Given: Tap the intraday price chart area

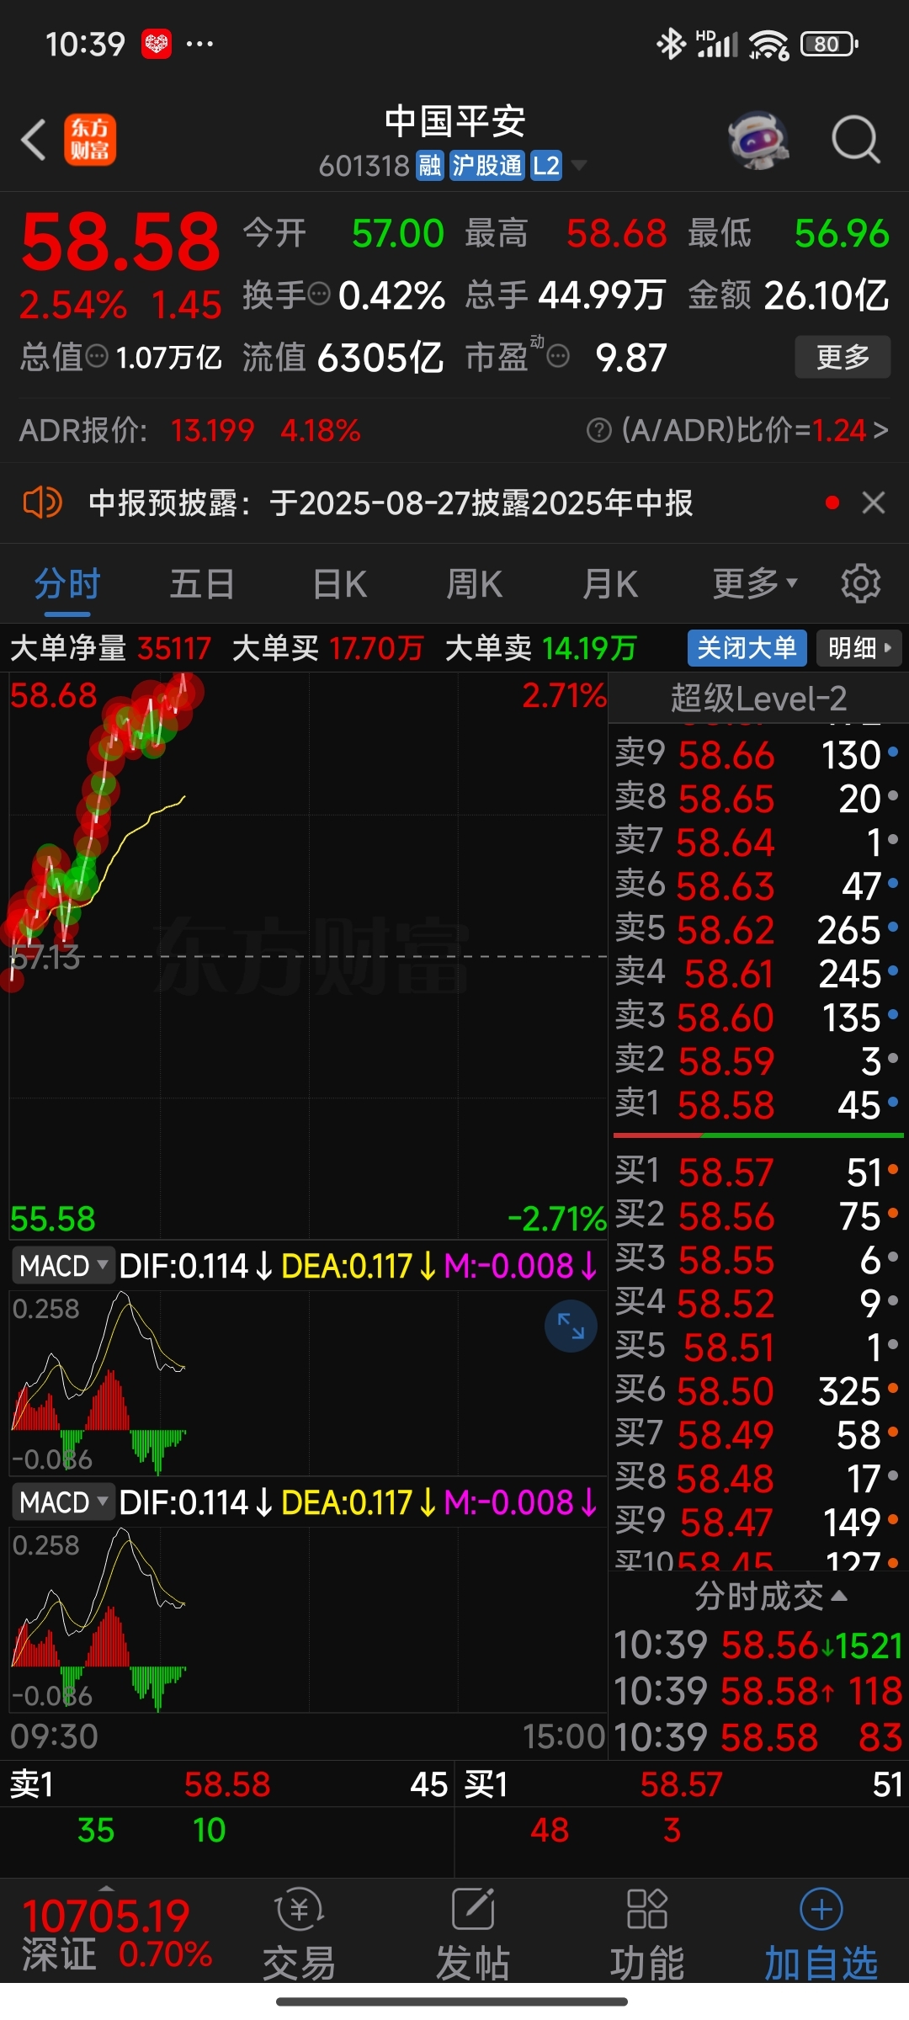Looking at the screenshot, I should coord(308,956).
